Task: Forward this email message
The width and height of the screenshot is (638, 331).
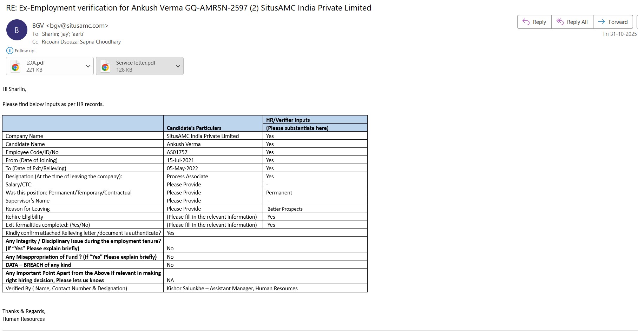Action: [x=613, y=22]
